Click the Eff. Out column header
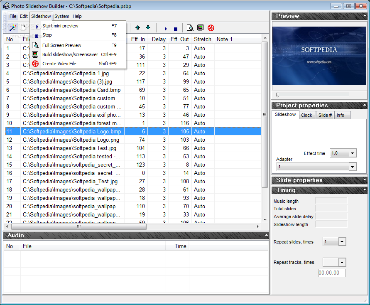Screen dimensions: 370x305 point(179,39)
